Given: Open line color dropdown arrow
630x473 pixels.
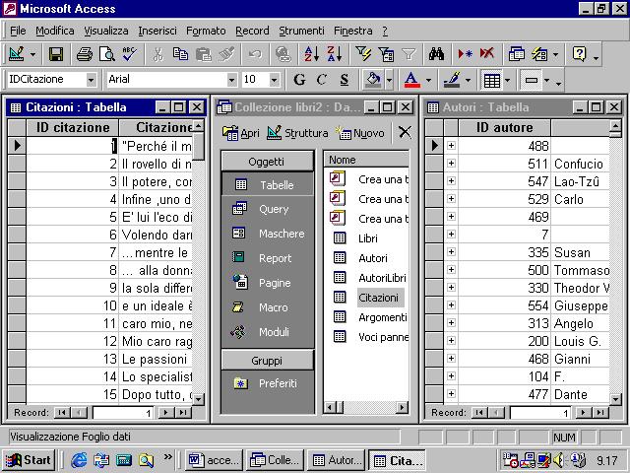Looking at the screenshot, I should 468,80.
